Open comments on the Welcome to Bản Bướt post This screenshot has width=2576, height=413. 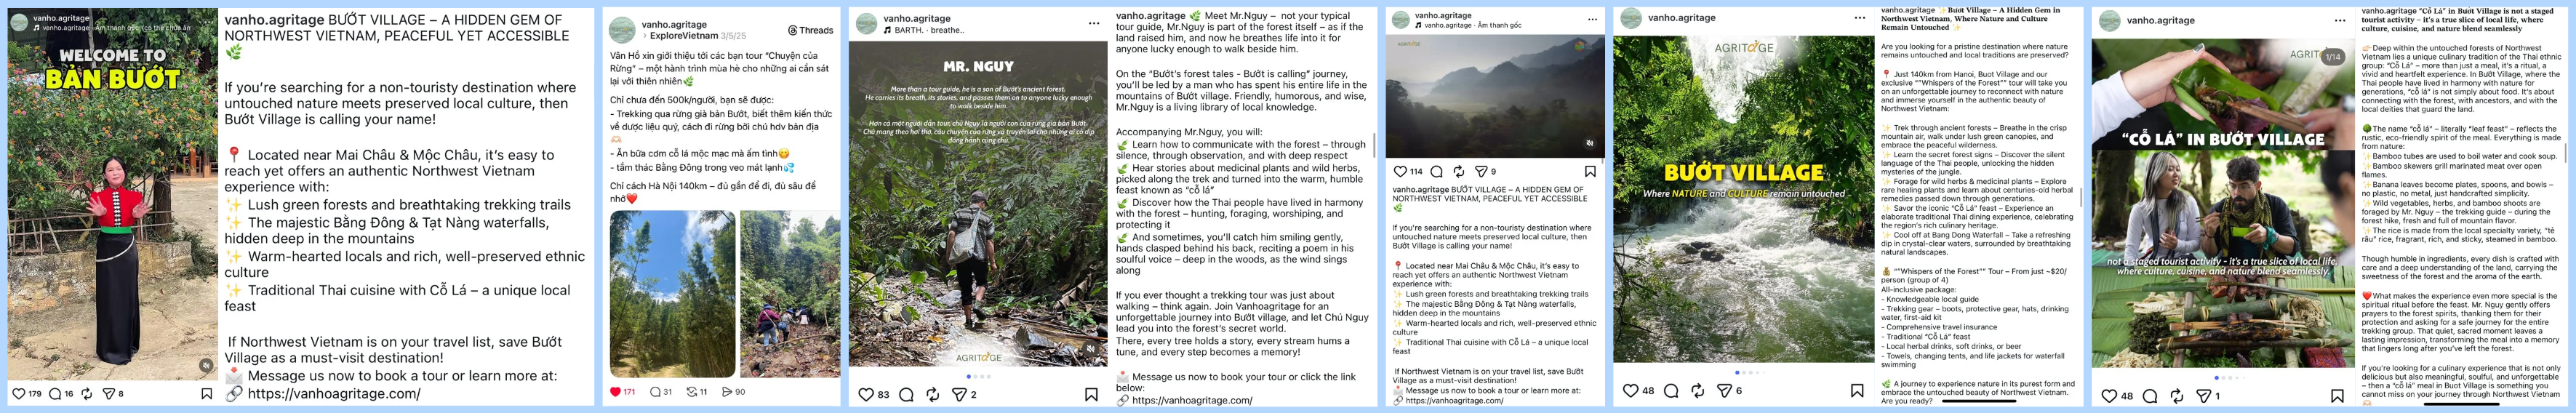pos(55,394)
